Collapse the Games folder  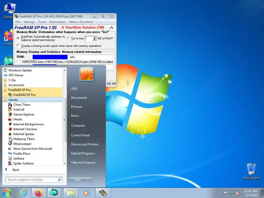click(x=13, y=100)
